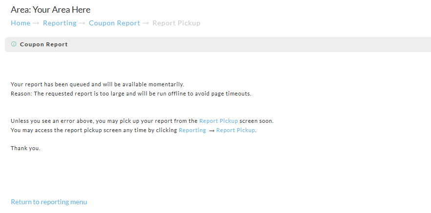
Task: Click the Coupon Report section header bar
Action: (x=218, y=44)
